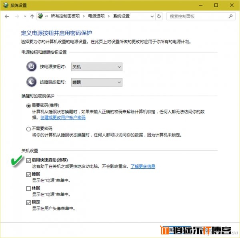Viewport: 240px width, 238px height.
Task: Open 创建或更改用户帐户密码 link
Action: click(x=63, y=118)
